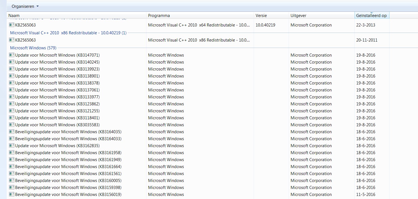Click the update icon for KB3162835
This screenshot has width=418, height=199.
point(12,145)
